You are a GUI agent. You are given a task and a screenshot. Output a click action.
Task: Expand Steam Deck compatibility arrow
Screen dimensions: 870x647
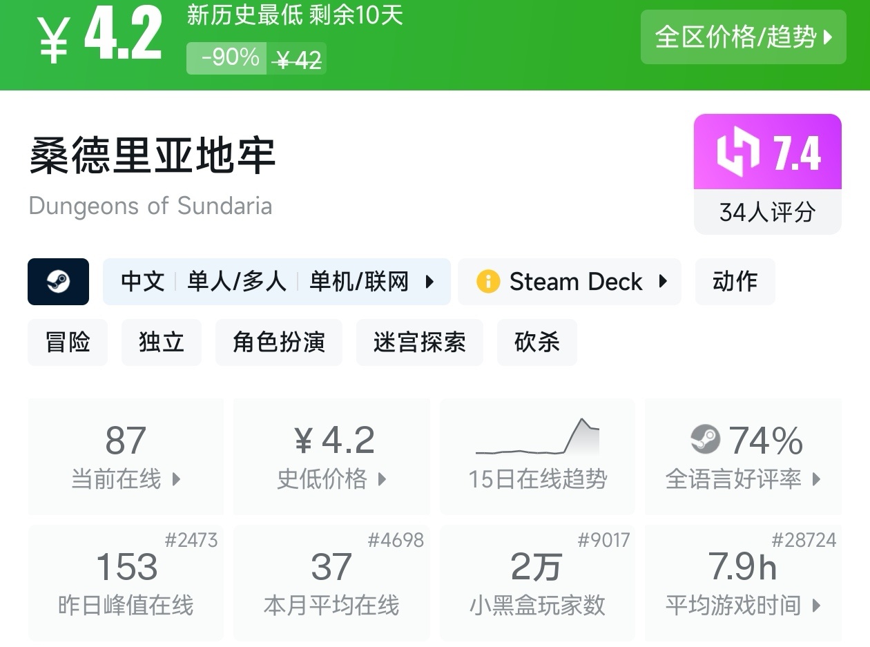pos(663,282)
